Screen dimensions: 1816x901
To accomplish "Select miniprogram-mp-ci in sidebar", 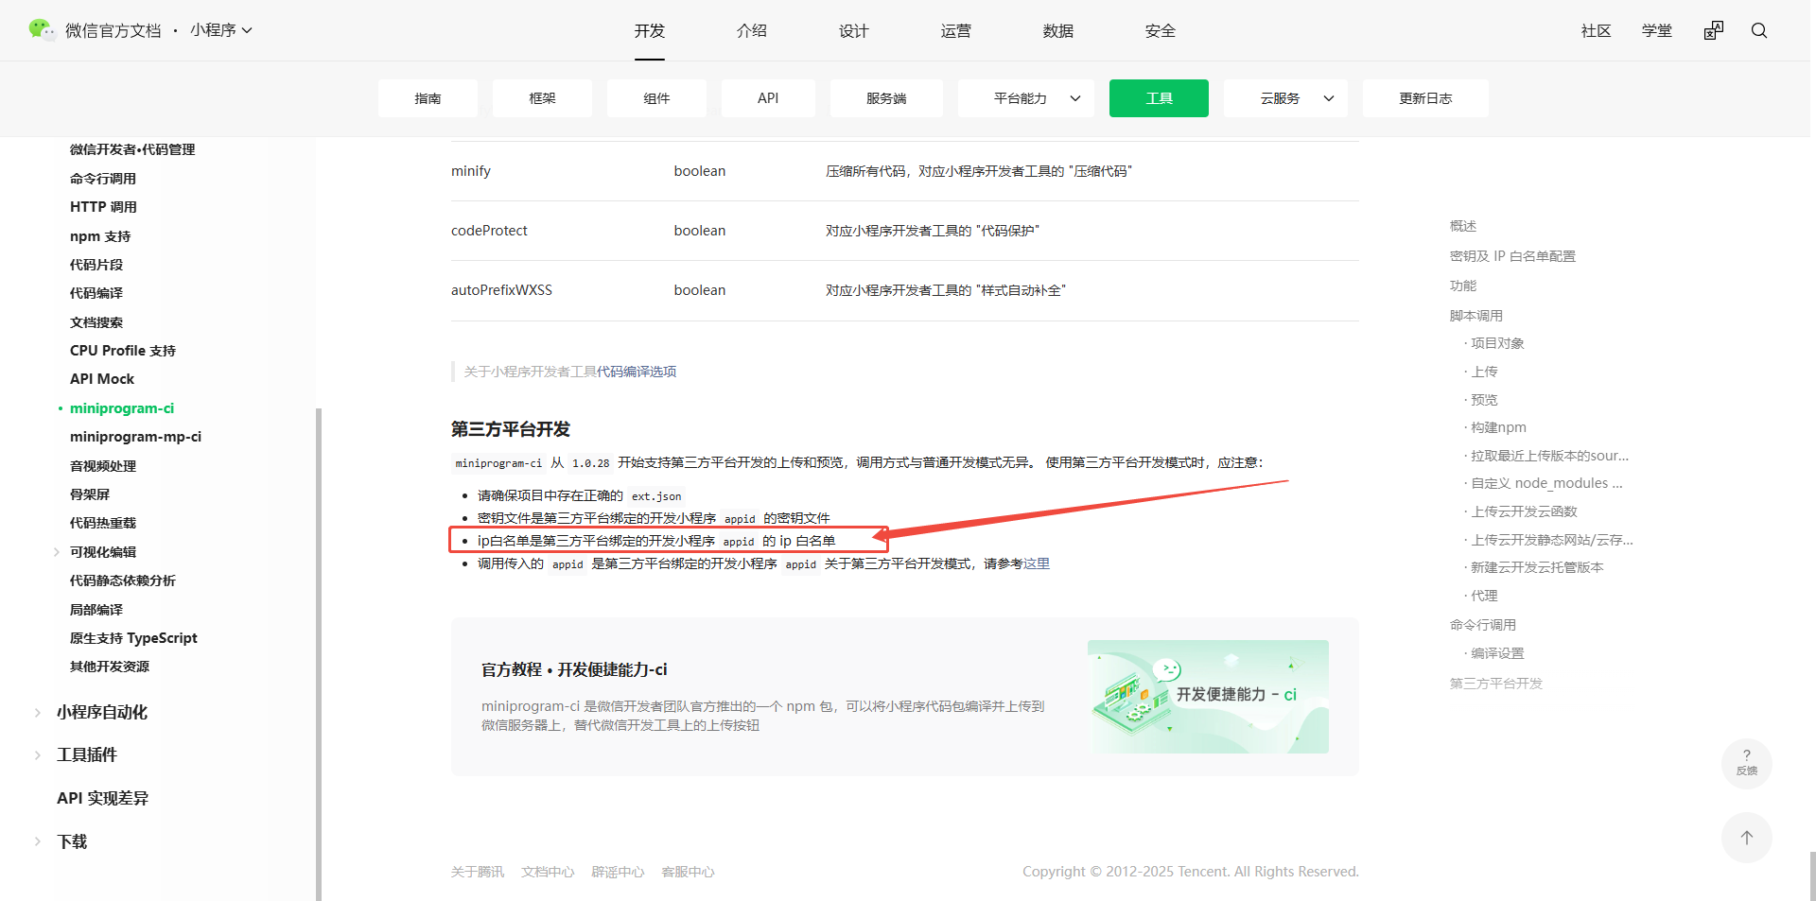I will pos(135,437).
